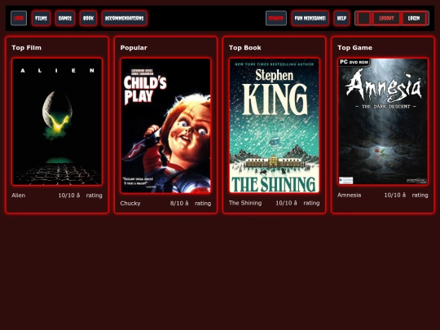Click 'The Shining' title text

pyautogui.click(x=245, y=203)
